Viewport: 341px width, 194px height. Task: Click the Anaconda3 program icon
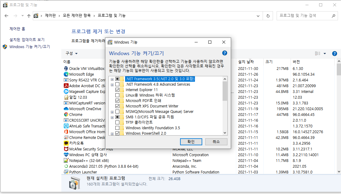click(x=66, y=166)
